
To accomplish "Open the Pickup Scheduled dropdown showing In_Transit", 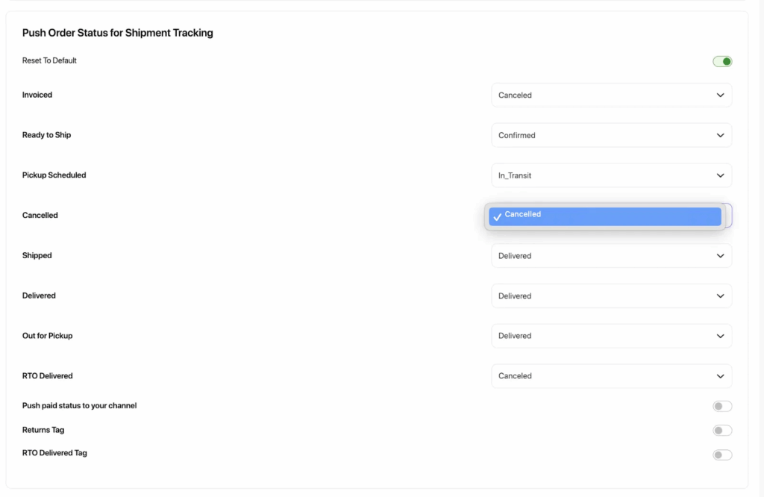I will (611, 175).
